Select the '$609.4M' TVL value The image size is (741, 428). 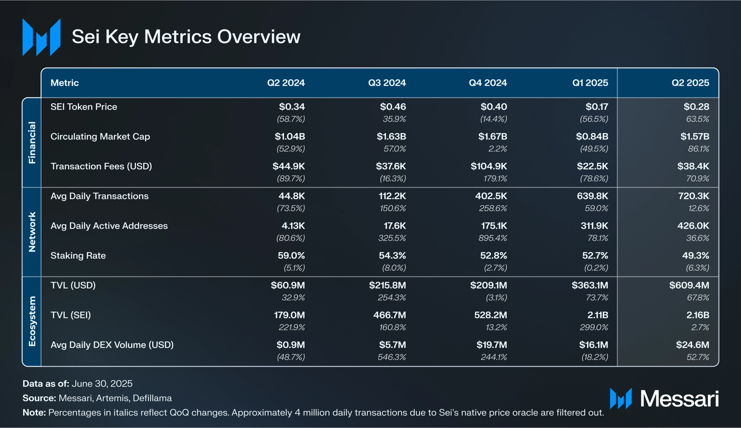[x=689, y=285]
